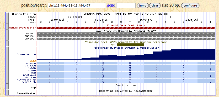
Task: Click the gray side button beside Conservation track
Action: point(7,65)
